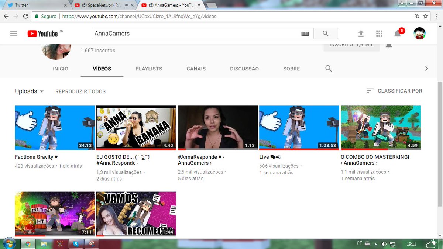
Task: Open the INÍCIO channel tab
Action: pyautogui.click(x=61, y=69)
